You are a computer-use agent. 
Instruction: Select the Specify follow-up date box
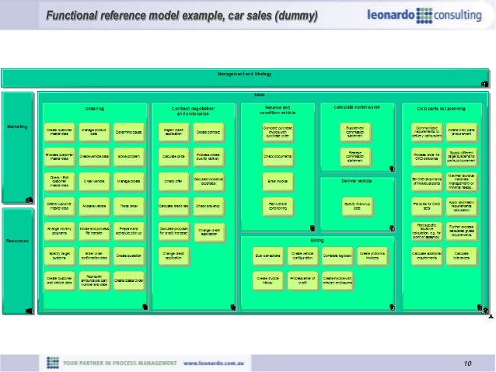(357, 206)
